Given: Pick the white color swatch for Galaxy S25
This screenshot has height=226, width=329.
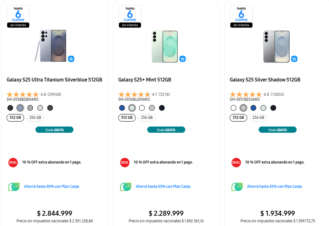Looking at the screenshot, I should tap(233, 108).
